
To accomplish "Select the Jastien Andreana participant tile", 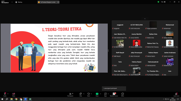I will point(170,53).
